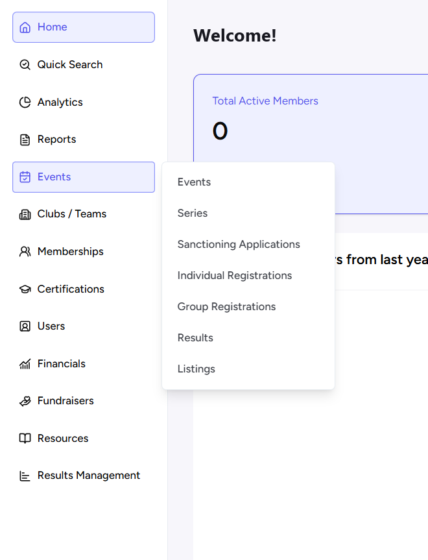Image resolution: width=428 pixels, height=560 pixels.
Task: Go to Certifications in the sidebar
Action: [x=84, y=289]
